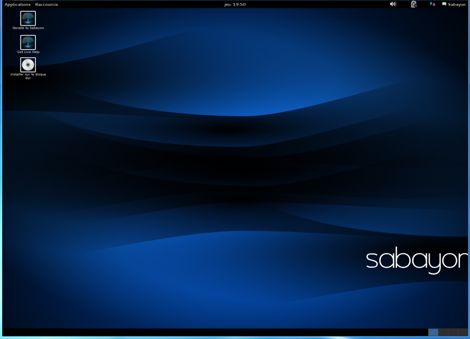Click the "Donate to Sabayon" label
This screenshot has width=470, height=339.
[28, 28]
